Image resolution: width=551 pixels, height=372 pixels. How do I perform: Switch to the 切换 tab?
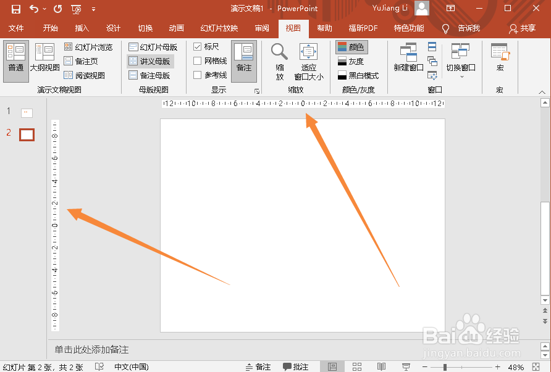tap(145, 28)
